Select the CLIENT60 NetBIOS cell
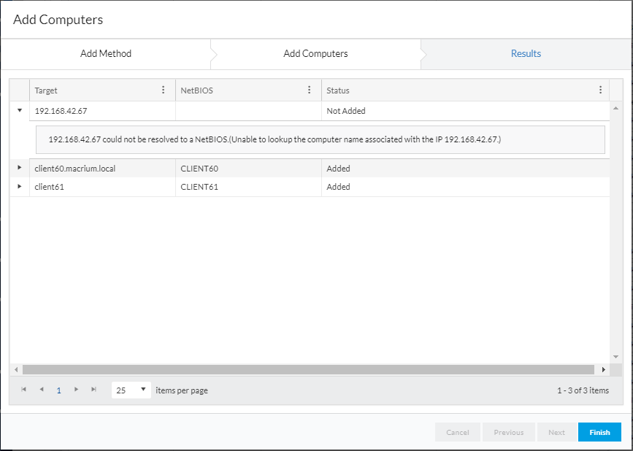Viewport: 633px width, 451px height. click(x=248, y=169)
